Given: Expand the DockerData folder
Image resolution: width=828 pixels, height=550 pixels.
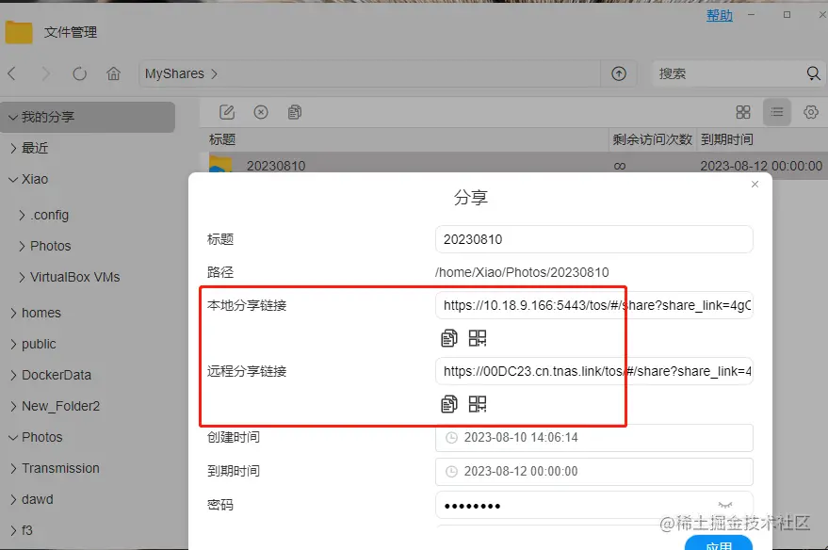Looking at the screenshot, I should click(12, 375).
